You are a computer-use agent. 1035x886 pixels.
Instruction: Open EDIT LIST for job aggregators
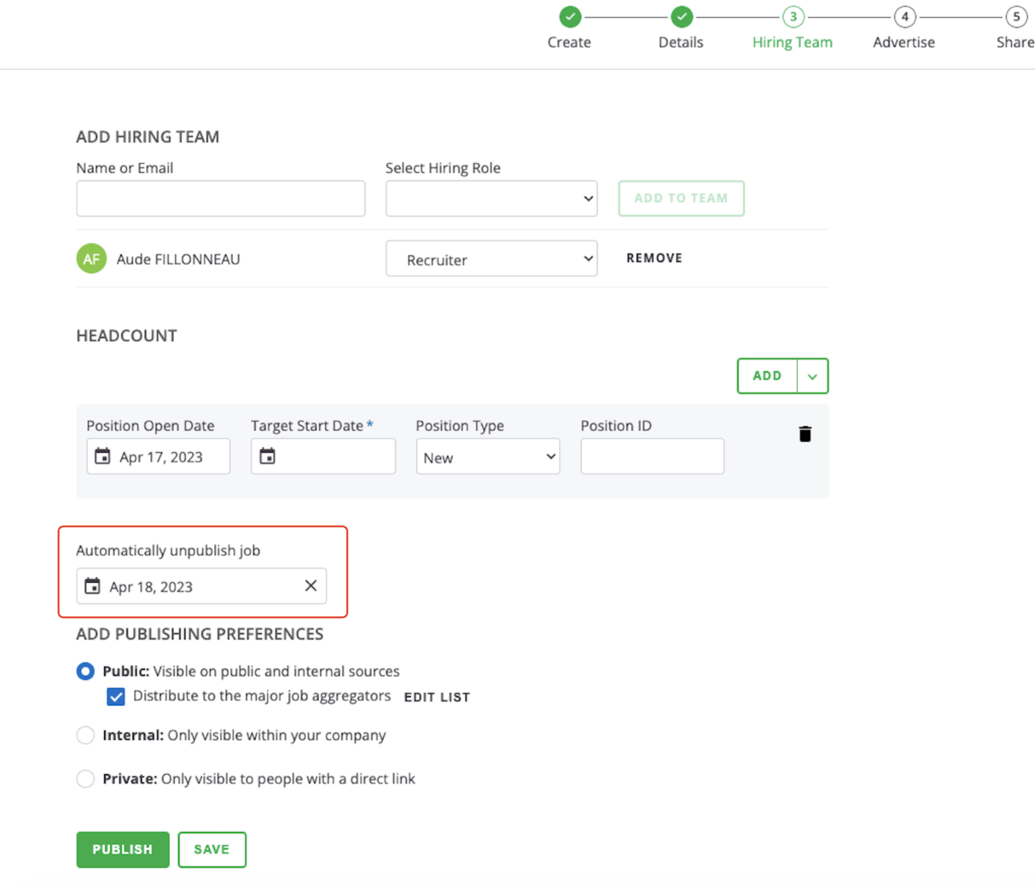pos(436,697)
